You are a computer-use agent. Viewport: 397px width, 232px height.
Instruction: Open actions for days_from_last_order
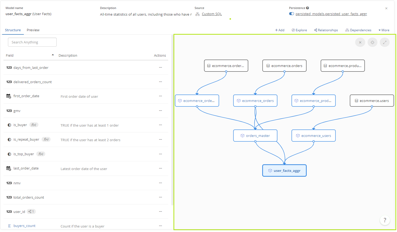[x=160, y=68]
